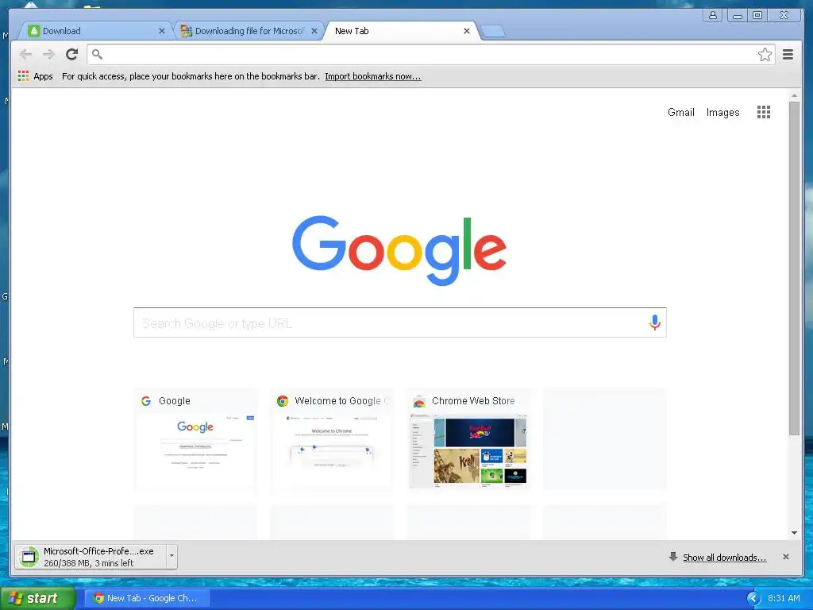Click the search magnifier in address bar
Screen dimensions: 813x610
click(97, 54)
